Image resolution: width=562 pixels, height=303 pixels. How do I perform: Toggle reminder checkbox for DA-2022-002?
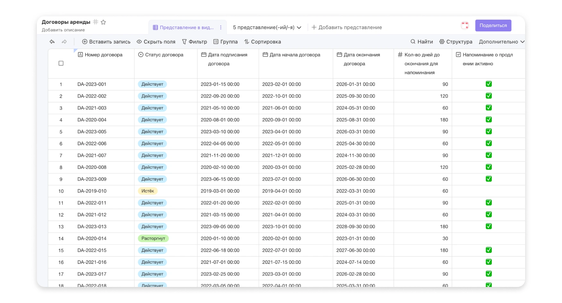[x=489, y=96]
